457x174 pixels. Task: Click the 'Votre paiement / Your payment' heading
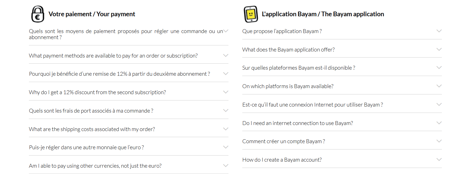92,14
